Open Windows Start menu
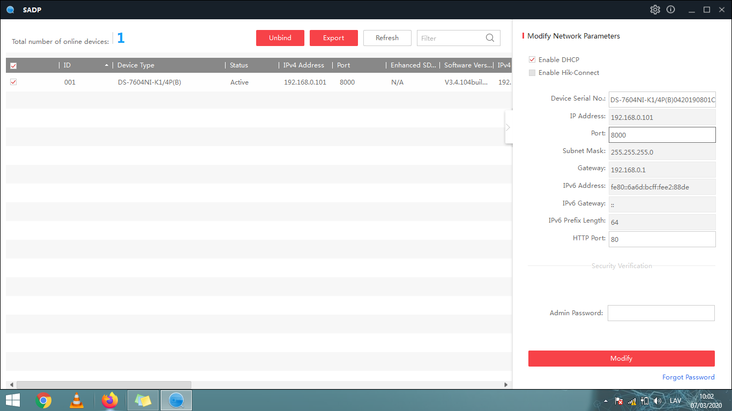732x411 pixels. point(13,400)
